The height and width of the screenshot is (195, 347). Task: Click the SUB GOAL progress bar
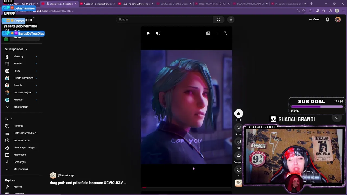pos(317,107)
